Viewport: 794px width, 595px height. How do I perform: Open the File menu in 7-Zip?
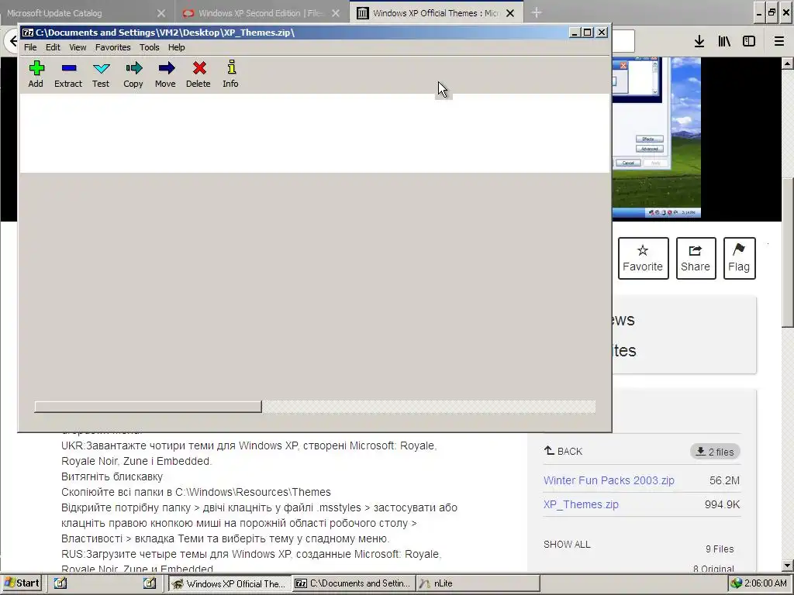click(30, 47)
